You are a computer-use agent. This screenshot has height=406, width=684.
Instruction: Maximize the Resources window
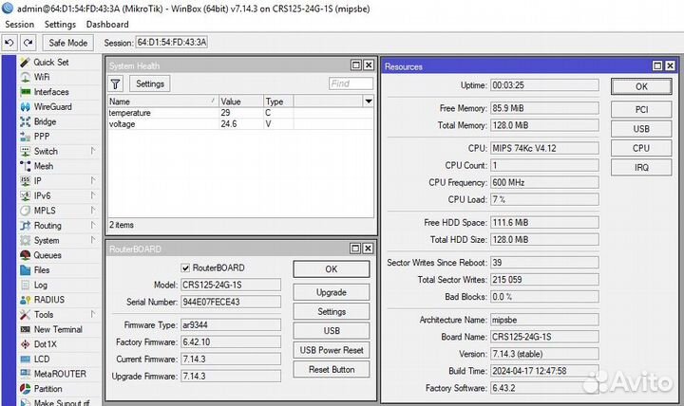pyautogui.click(x=657, y=65)
